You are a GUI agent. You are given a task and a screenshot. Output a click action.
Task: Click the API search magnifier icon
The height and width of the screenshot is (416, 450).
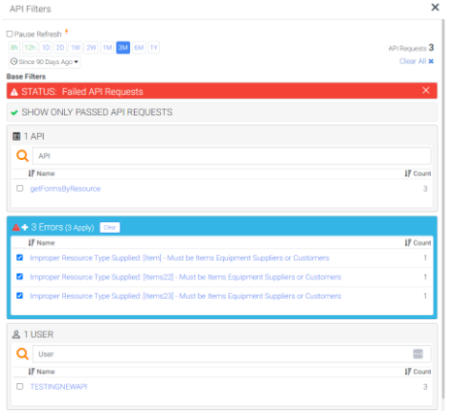(x=22, y=156)
